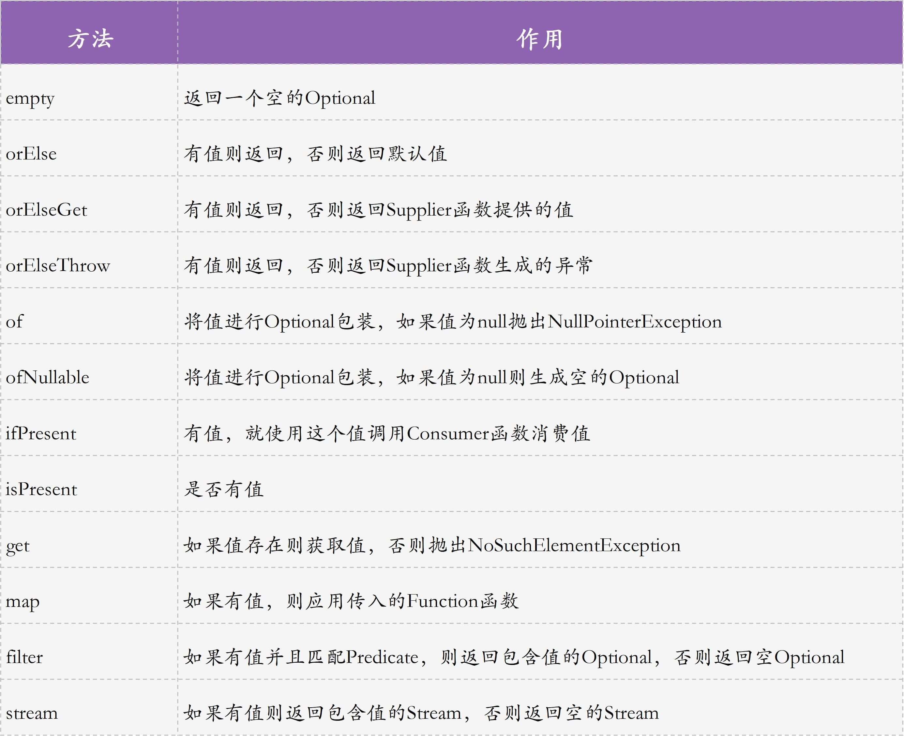Select the empty method cell
The height and width of the screenshot is (738, 904).
30,98
